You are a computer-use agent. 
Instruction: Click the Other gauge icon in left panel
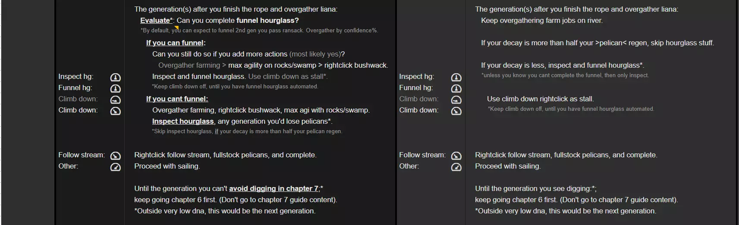115,167
